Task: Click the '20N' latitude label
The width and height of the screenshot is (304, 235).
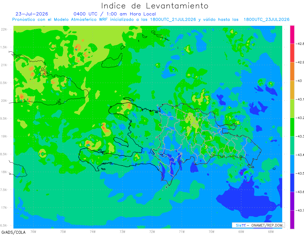Action: pyautogui.click(x=4, y=101)
